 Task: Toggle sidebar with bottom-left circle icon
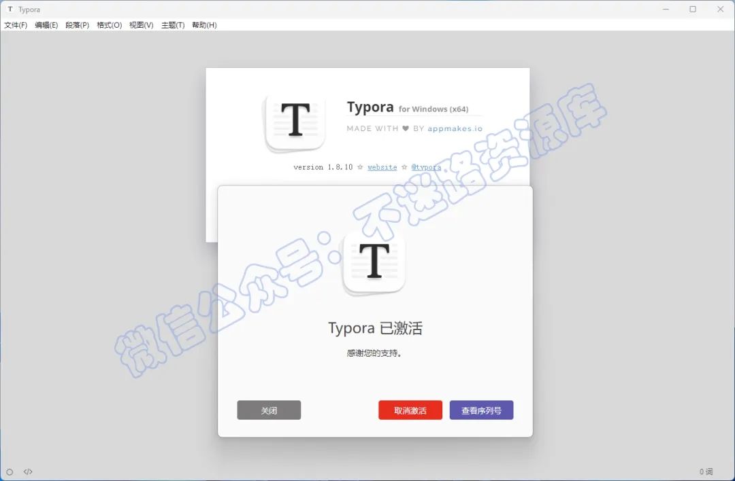click(x=10, y=471)
